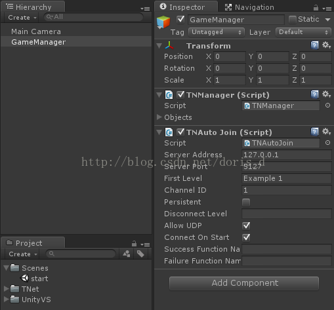Open the TNManager script help icon

314,94
